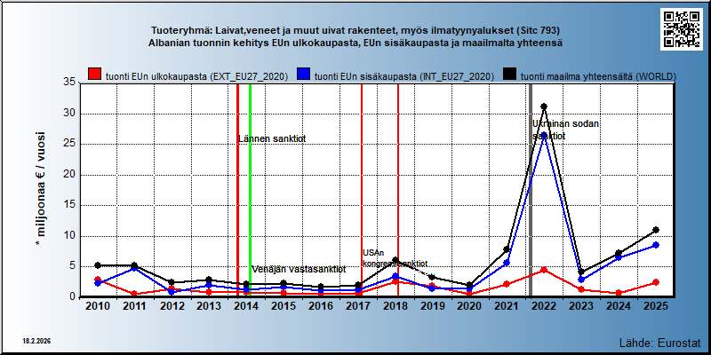Click the USAn kongressisanktiot annotation

tap(395, 258)
